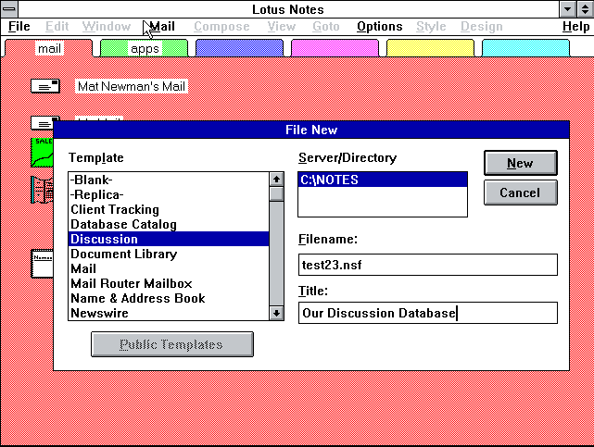
Task: Select the yellow workspace tab
Action: (x=429, y=48)
